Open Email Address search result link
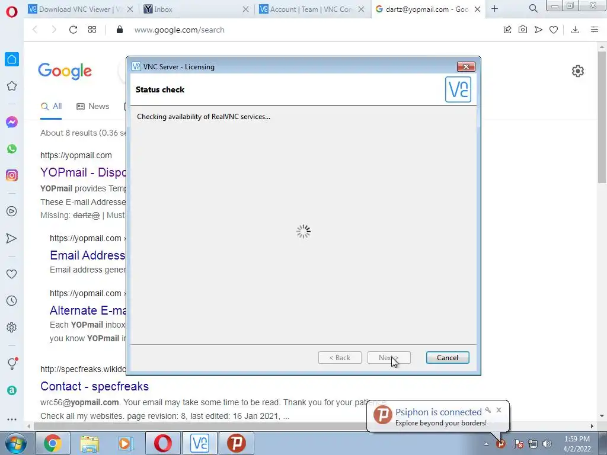The image size is (607, 455). (88, 255)
